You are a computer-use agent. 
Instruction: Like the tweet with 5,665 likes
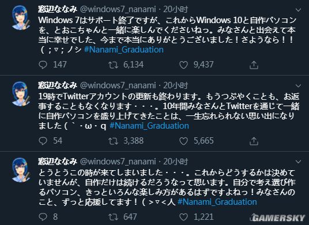point(183,141)
